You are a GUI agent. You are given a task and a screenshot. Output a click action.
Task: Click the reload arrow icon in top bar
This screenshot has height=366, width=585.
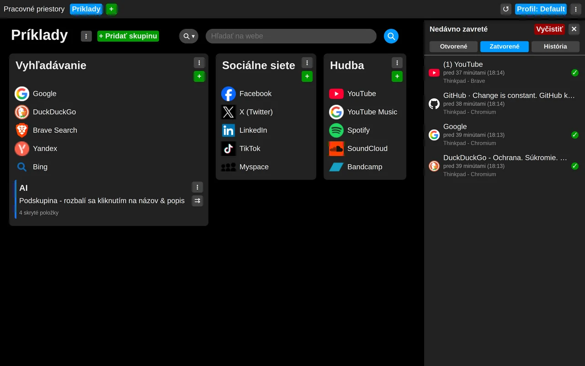[x=505, y=9]
